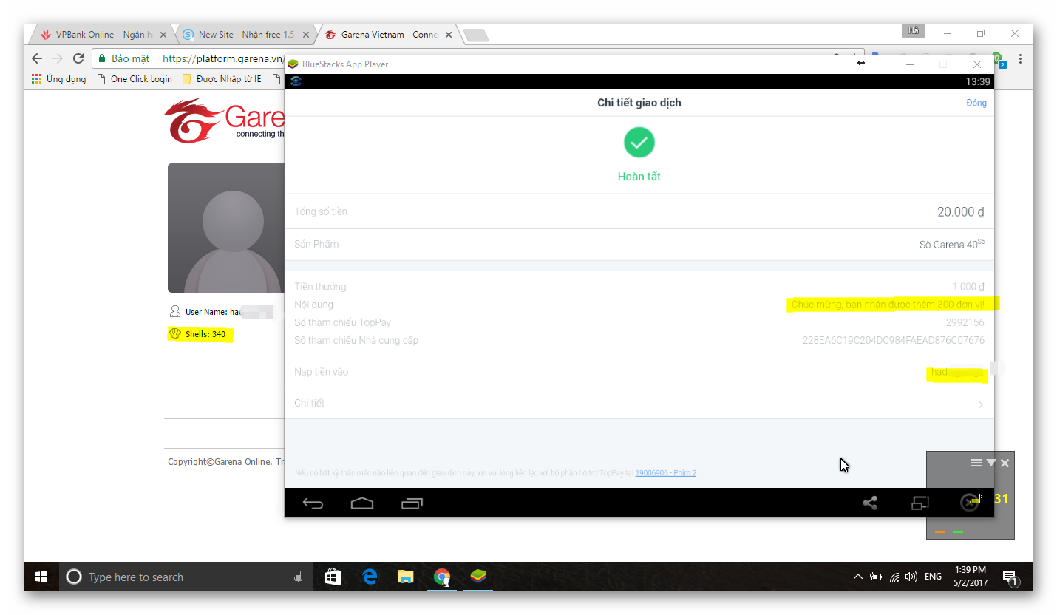This screenshot has width=1057, height=615.
Task: Open Android recent apps in BlueStacks
Action: pos(412,503)
